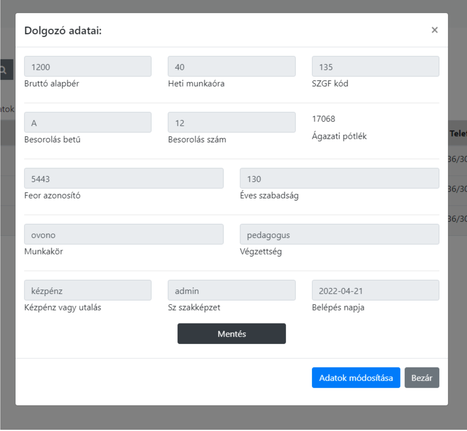The image size is (467, 431).
Task: Focus the Bruttó alapbér field
Action: point(88,67)
